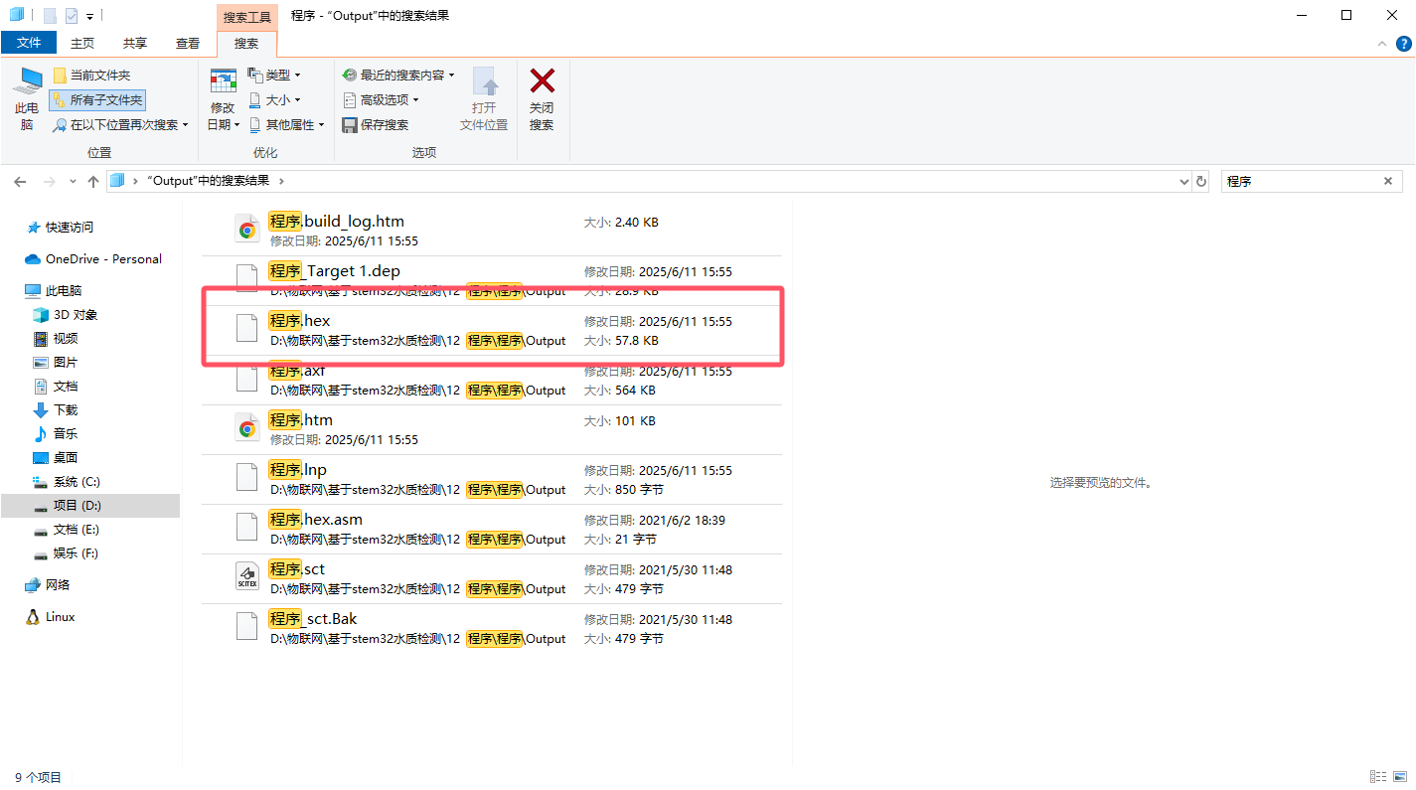The width and height of the screenshot is (1416, 790).
Task: Open the 文件 menu tab
Action: pyautogui.click(x=29, y=43)
